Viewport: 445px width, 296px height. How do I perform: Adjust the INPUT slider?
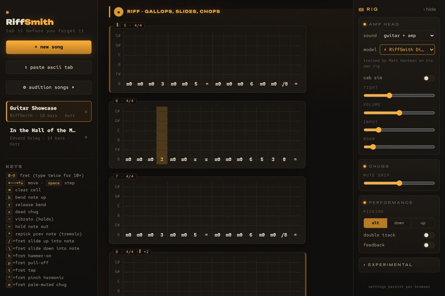[399, 130]
